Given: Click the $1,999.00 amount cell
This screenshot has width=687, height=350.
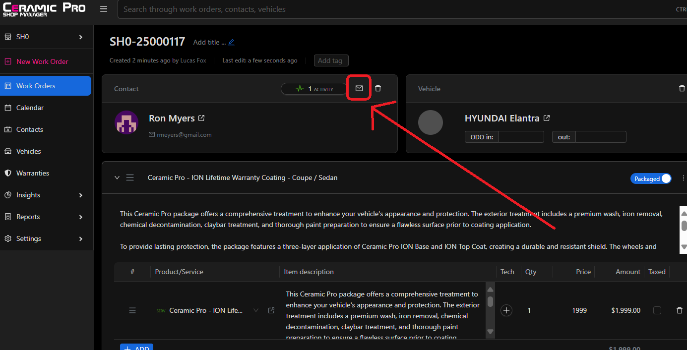Looking at the screenshot, I should 625,310.
